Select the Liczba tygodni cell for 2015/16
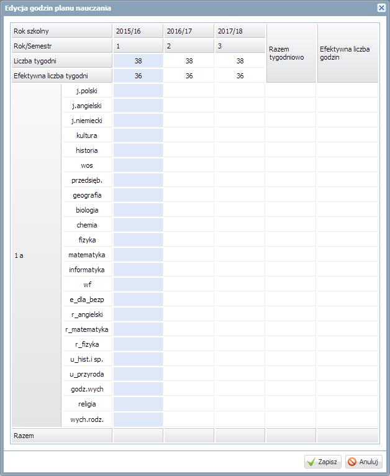This screenshot has width=390, height=476. tap(138, 61)
